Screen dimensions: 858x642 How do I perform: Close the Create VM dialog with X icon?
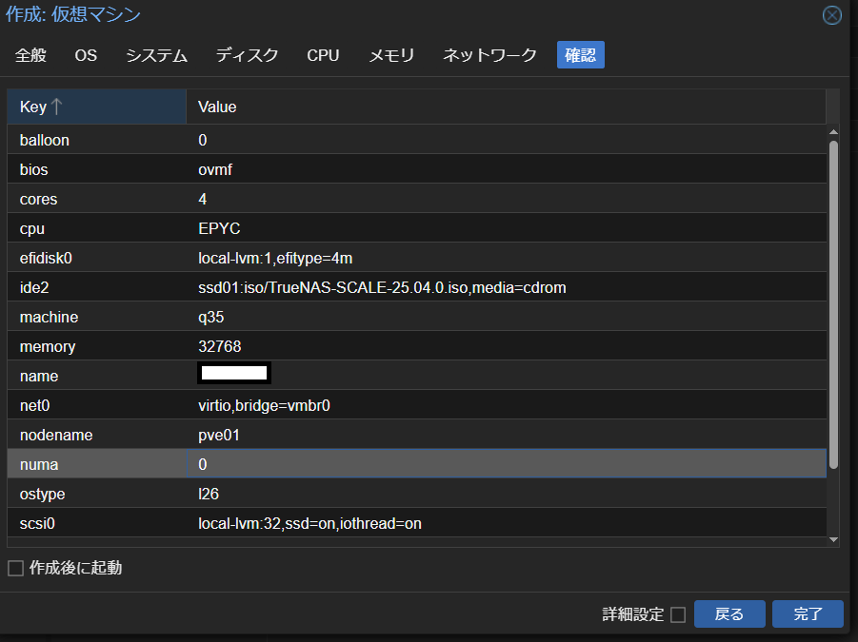pos(832,15)
